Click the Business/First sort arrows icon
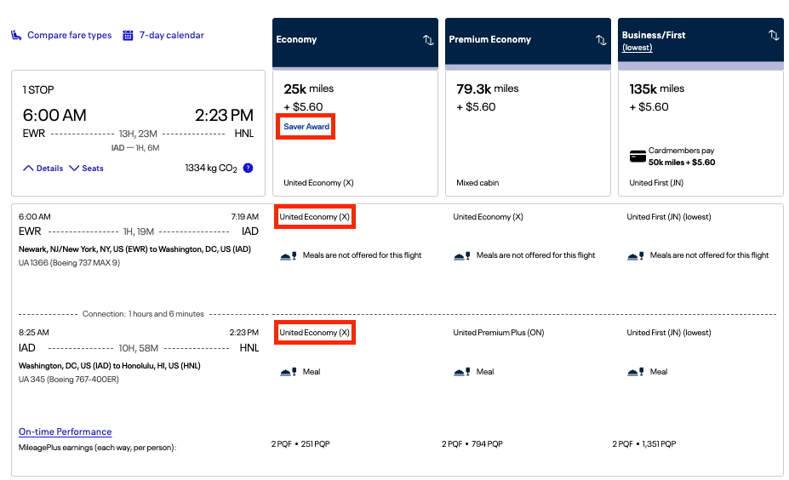 773,36
